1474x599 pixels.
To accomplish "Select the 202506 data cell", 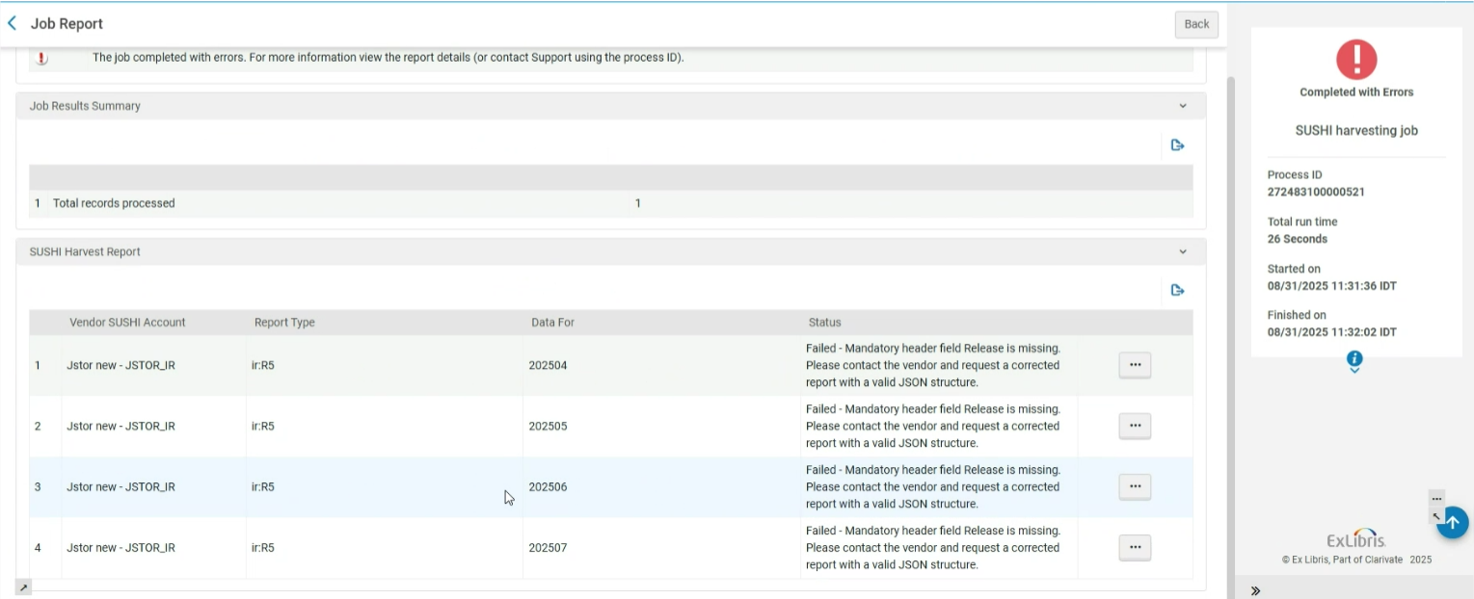I will tap(548, 487).
